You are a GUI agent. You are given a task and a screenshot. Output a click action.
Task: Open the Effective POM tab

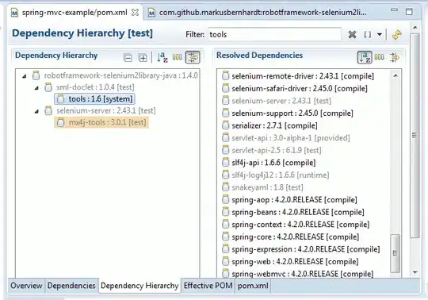(208, 286)
